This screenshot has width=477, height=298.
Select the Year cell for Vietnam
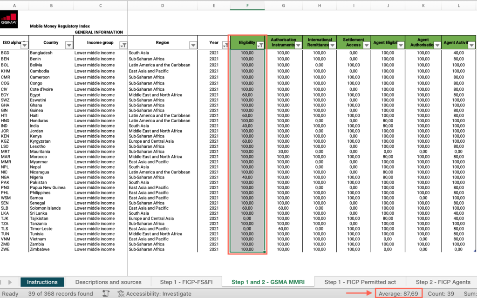pos(214,239)
